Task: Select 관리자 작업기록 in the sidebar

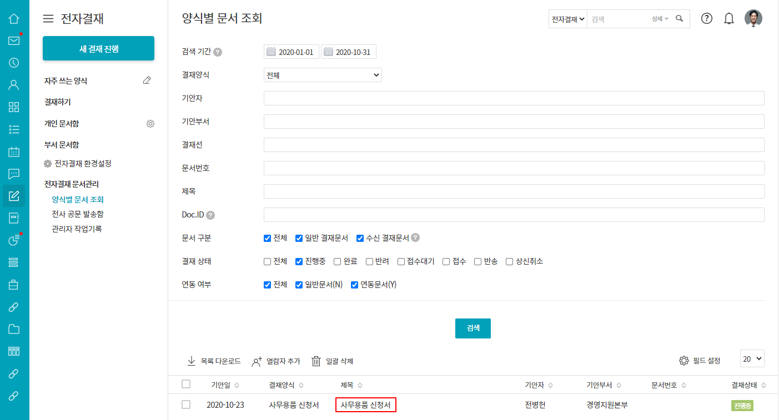Action: 77,229
